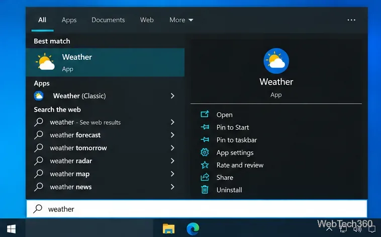Screen dimensions: 381x237
Task: Switch to the Apps tab
Action: pyautogui.click(x=69, y=20)
